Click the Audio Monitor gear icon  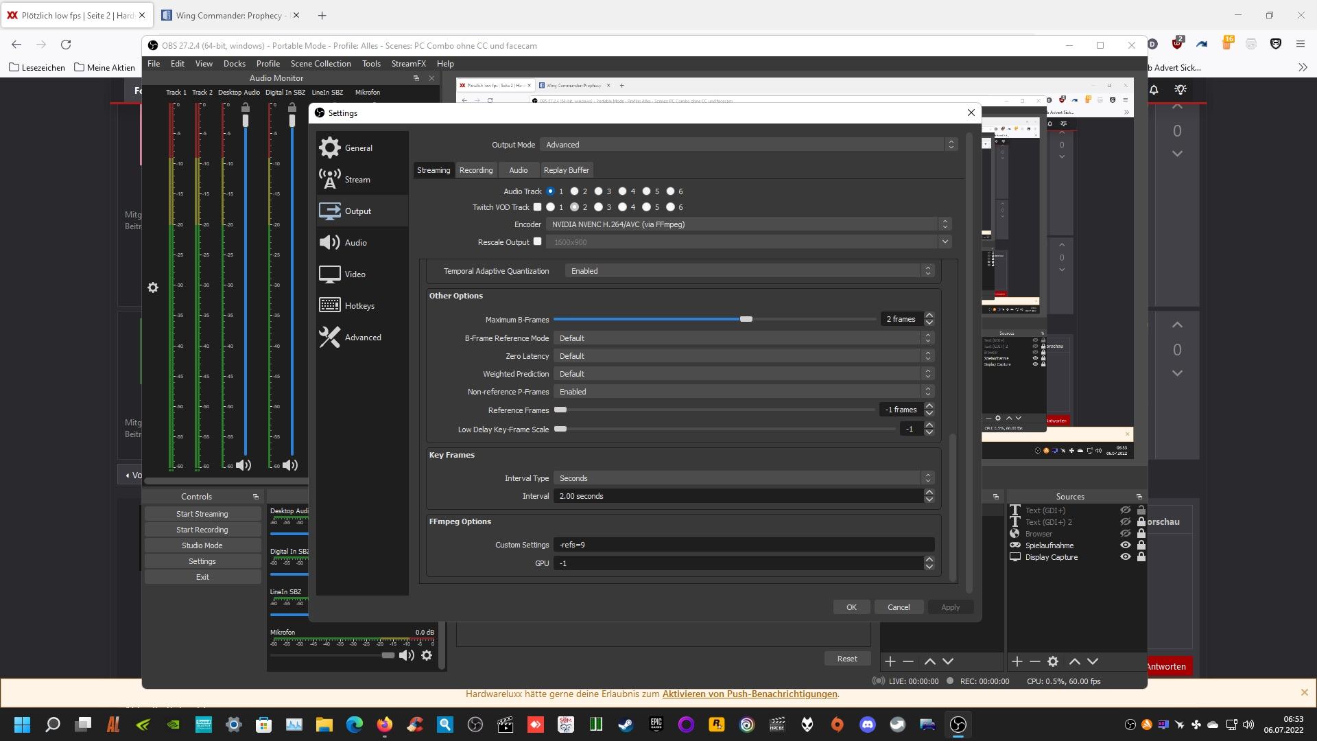pos(153,287)
